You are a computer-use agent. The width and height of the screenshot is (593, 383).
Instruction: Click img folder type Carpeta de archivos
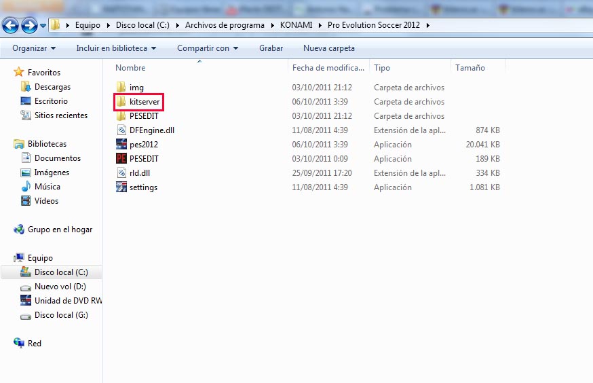click(409, 88)
